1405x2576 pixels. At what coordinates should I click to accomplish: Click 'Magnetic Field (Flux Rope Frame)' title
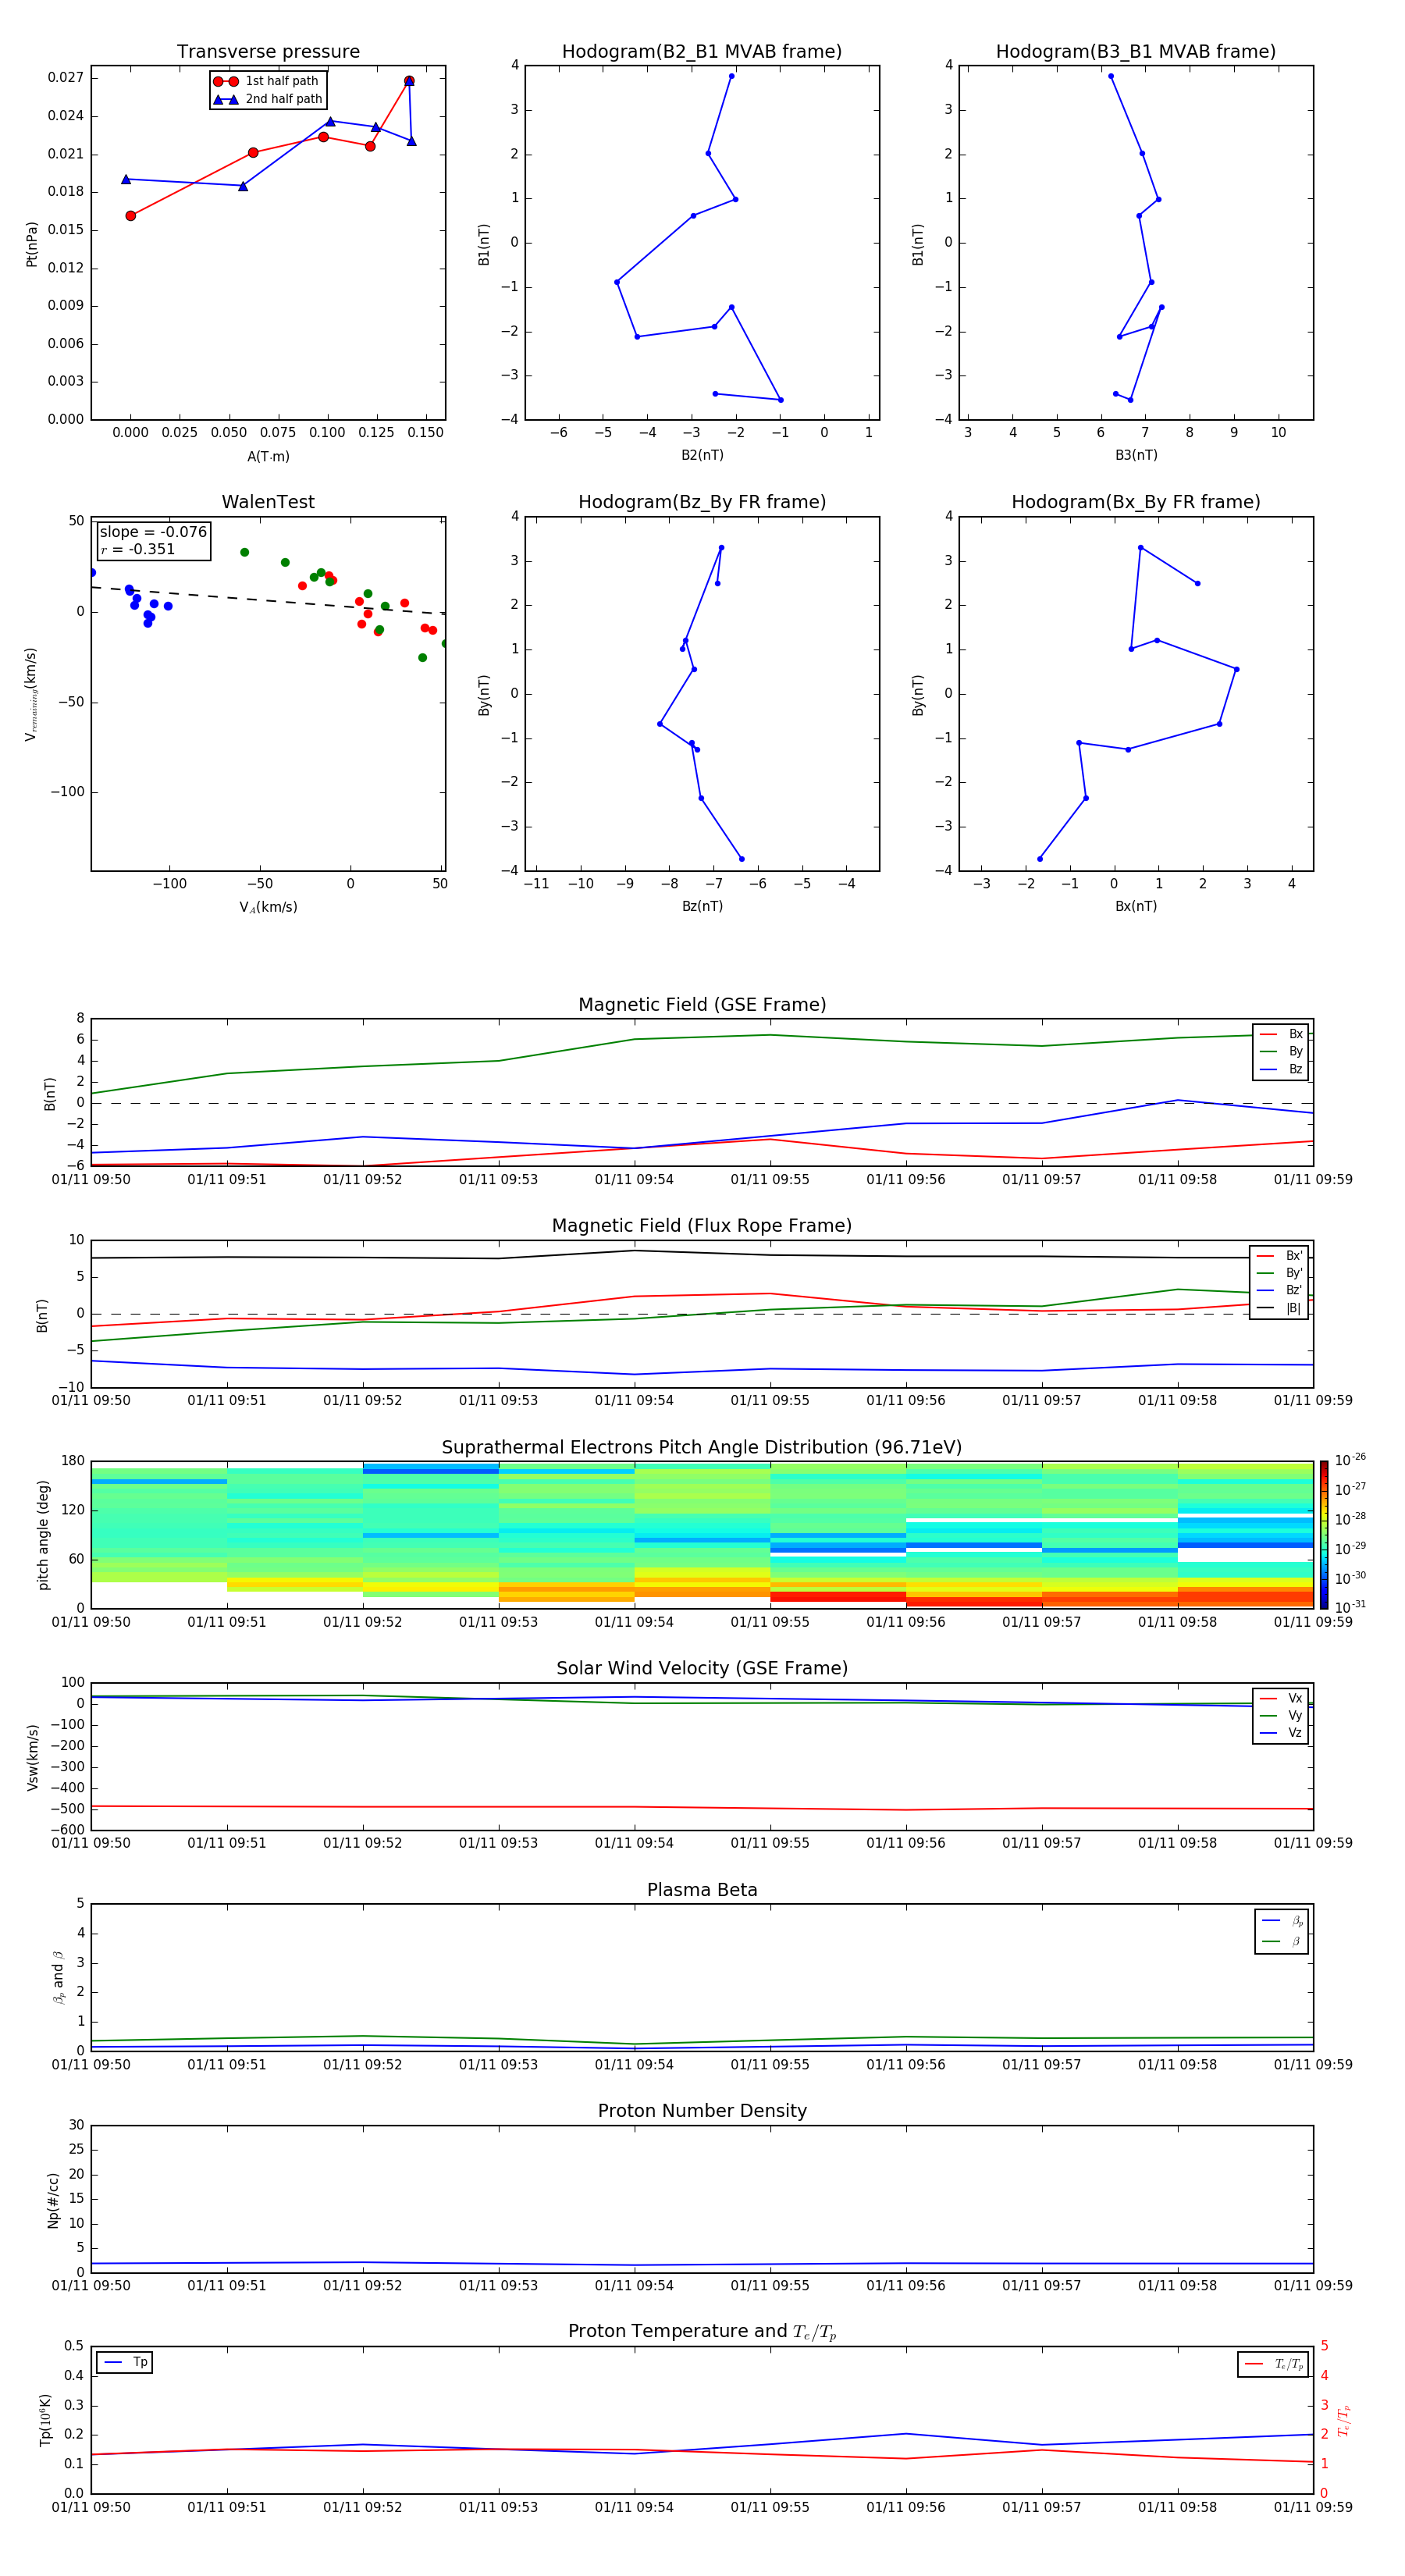702,1226
